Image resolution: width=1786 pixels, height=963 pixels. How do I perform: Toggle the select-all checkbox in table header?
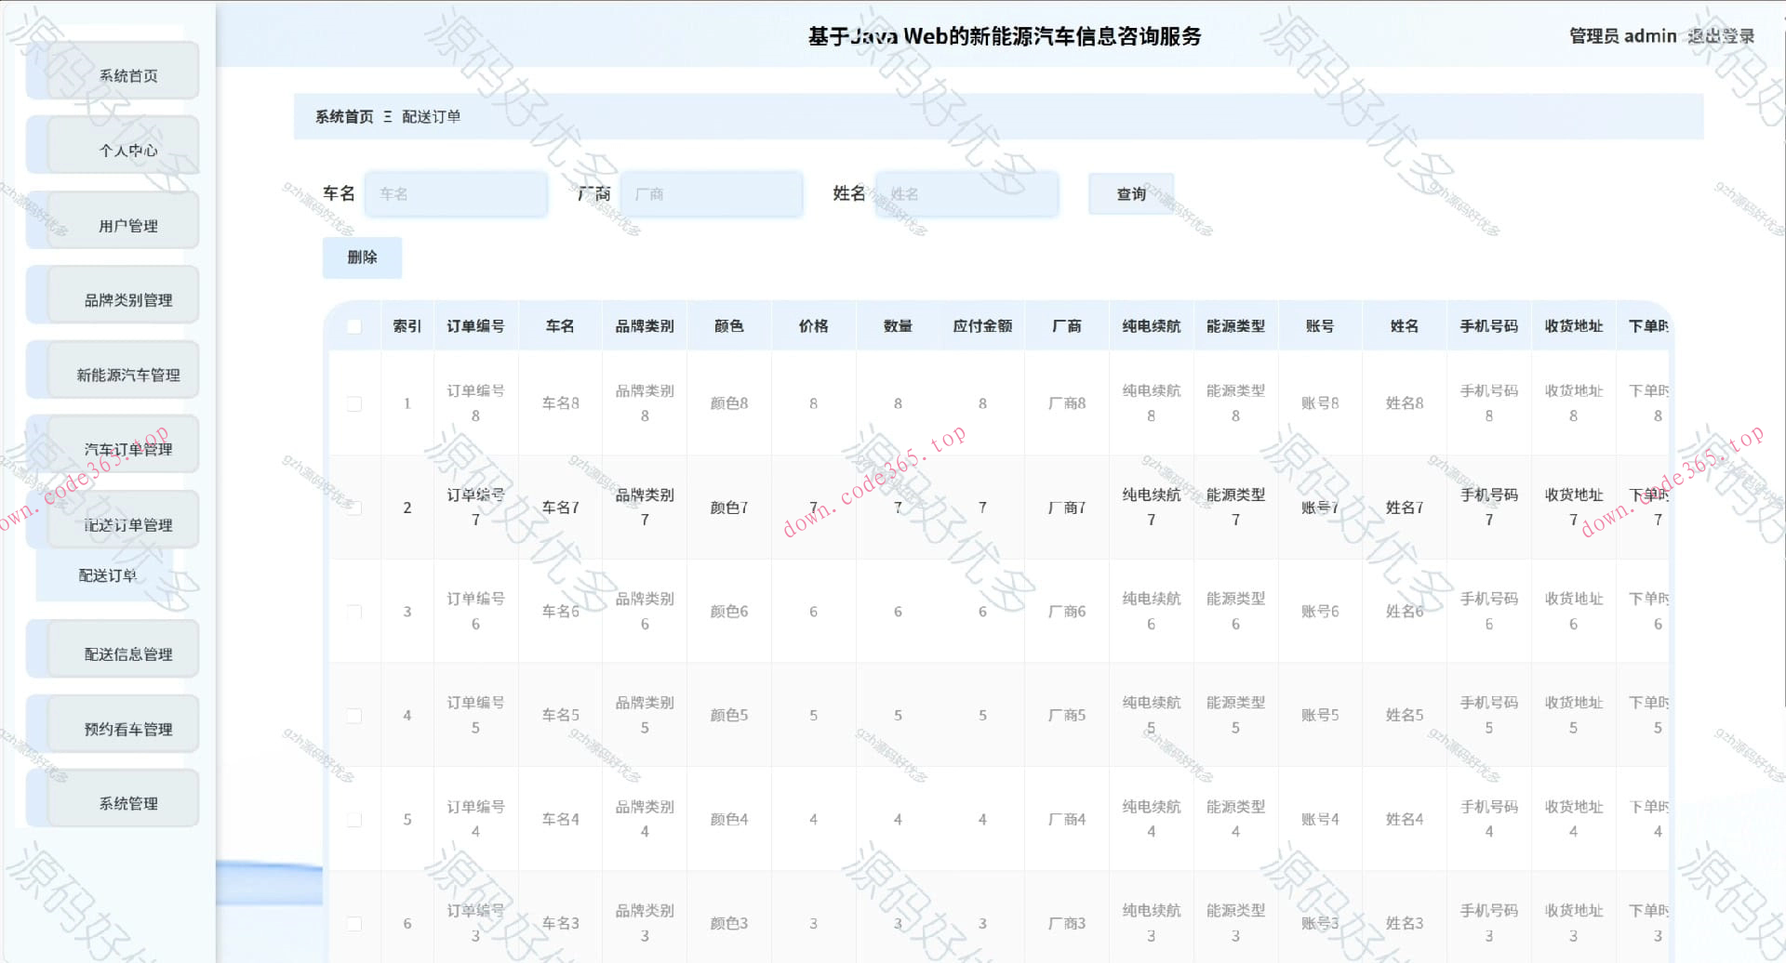(x=353, y=326)
